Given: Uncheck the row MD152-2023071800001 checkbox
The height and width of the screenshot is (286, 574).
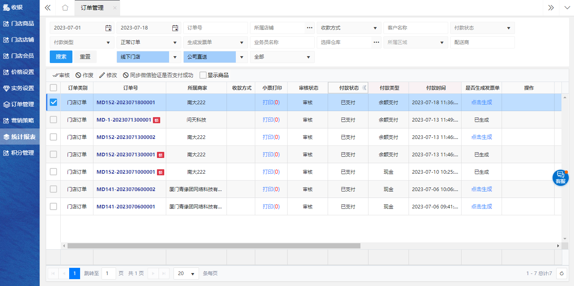Looking at the screenshot, I should (x=53, y=102).
